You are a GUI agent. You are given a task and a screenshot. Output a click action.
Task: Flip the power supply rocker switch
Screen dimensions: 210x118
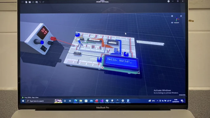tap(44, 48)
